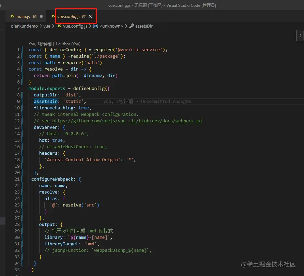Click the 'jsonpFunction' commented line

pyautogui.click(x=98, y=250)
